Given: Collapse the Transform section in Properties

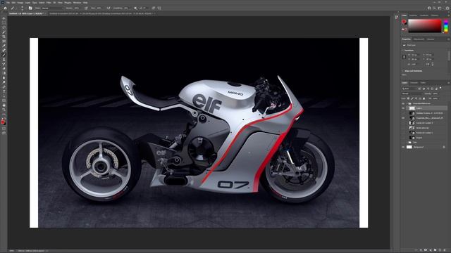Looking at the screenshot, I should click(x=402, y=50).
